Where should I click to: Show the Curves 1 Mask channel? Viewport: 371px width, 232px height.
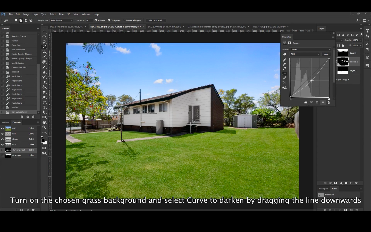(x=3, y=150)
